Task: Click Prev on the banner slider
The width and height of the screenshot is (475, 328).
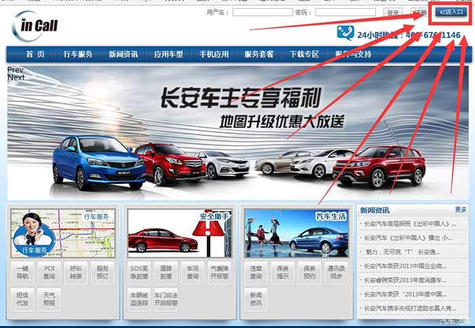Action: 15,70
